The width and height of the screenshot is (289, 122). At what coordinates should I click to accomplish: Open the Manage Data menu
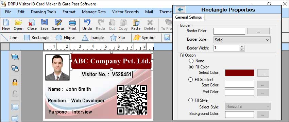(x=94, y=12)
